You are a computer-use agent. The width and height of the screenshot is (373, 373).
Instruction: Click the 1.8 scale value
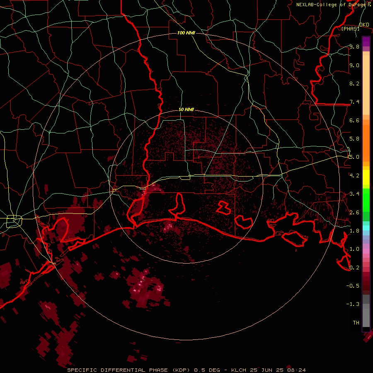[354, 231]
